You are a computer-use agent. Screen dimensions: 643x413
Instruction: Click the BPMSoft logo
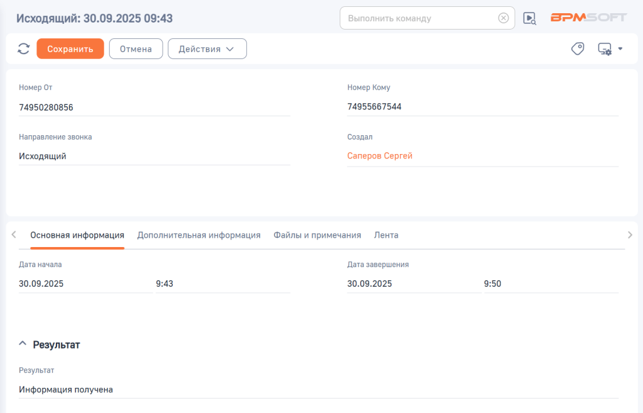coord(587,18)
